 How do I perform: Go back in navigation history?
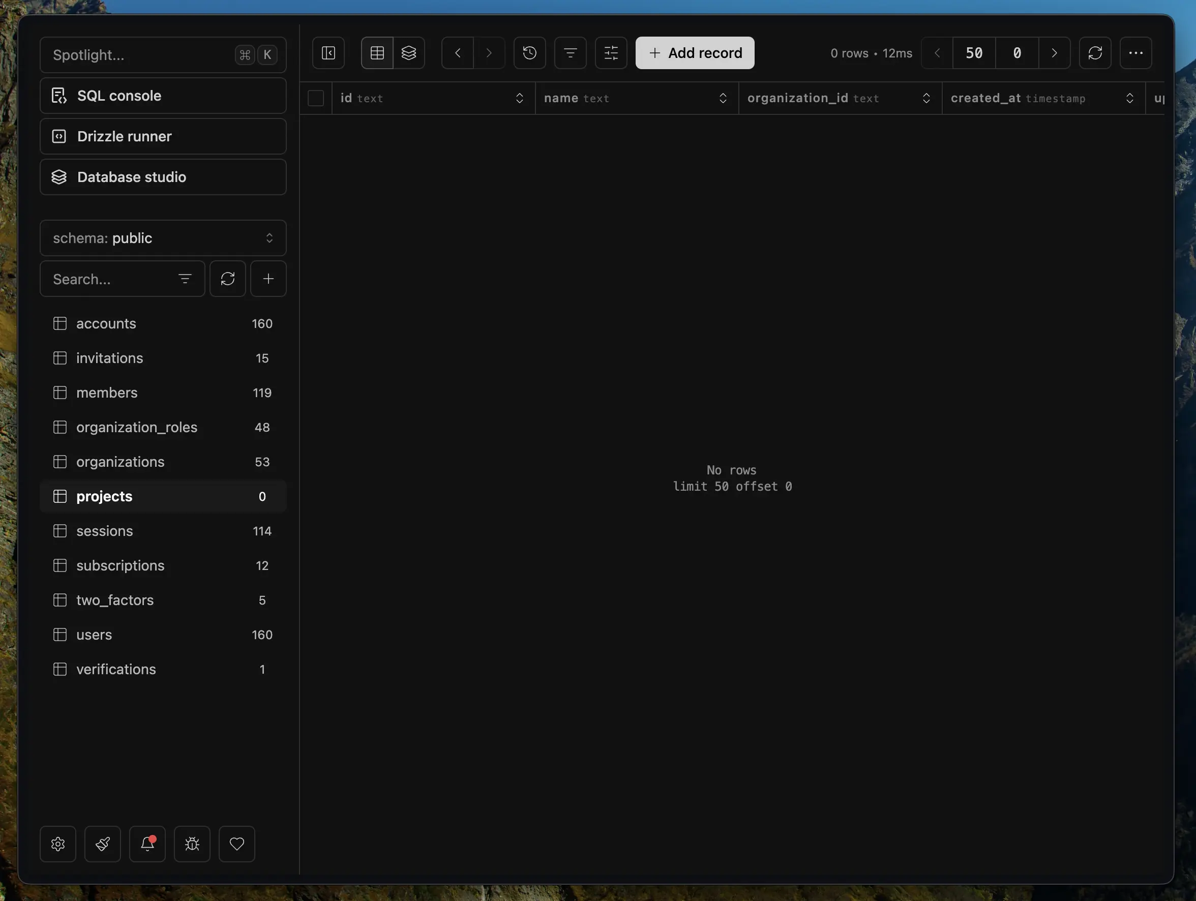pos(458,53)
